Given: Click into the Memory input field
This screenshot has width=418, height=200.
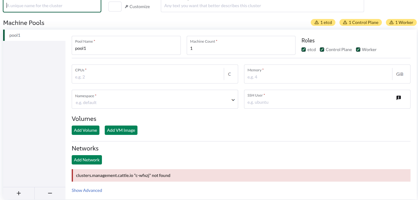Looking at the screenshot, I should pos(318,77).
